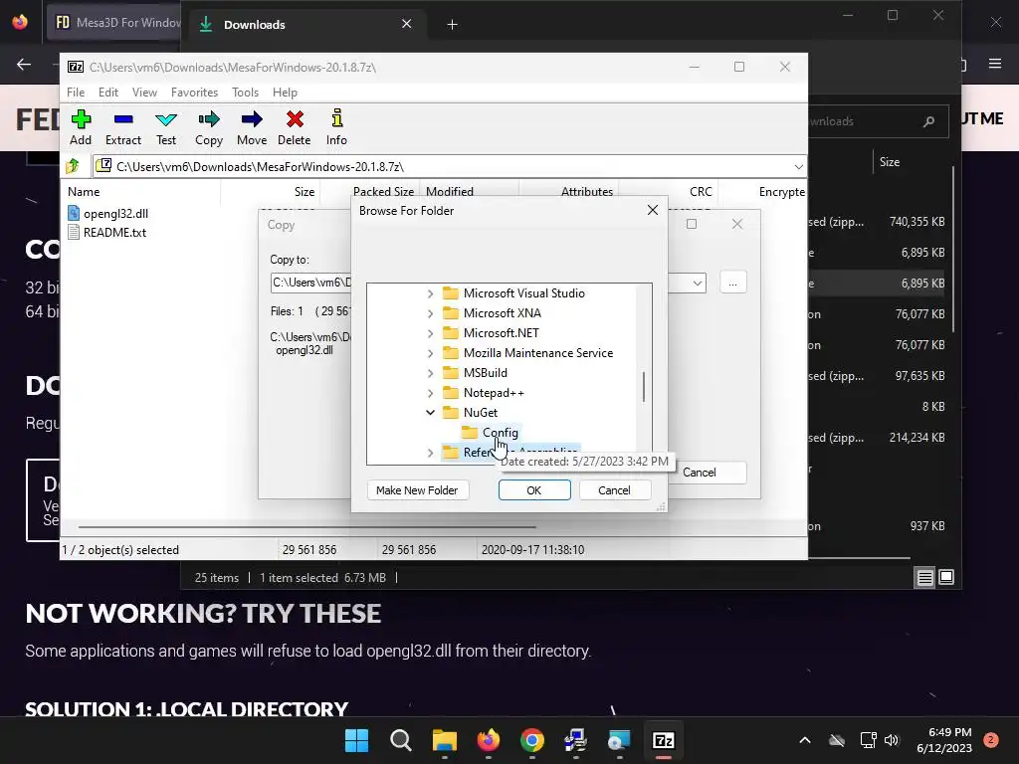Expand the Reference Assemblies folder
Image resolution: width=1019 pixels, height=764 pixels.
click(430, 453)
